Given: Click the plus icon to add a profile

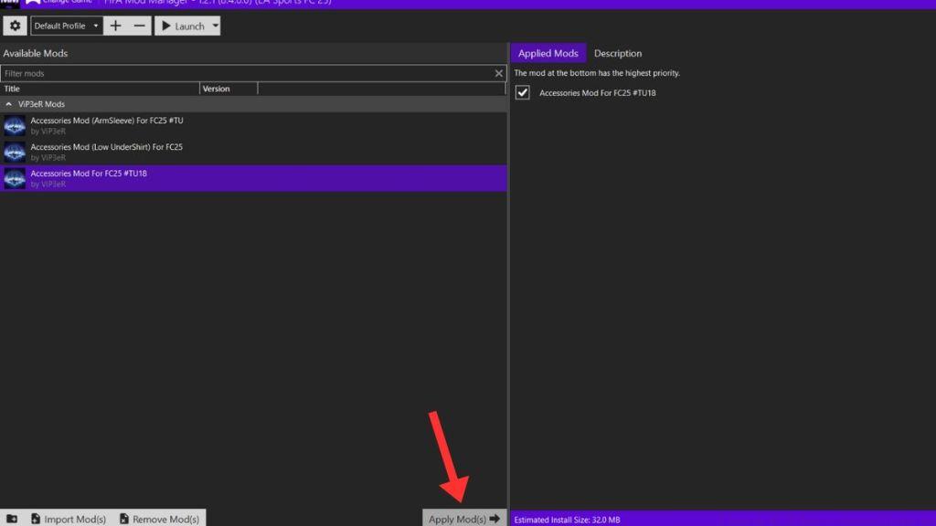Looking at the screenshot, I should point(115,26).
